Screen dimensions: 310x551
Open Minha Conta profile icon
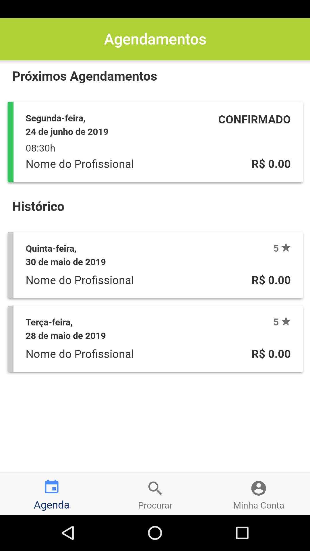pyautogui.click(x=258, y=488)
